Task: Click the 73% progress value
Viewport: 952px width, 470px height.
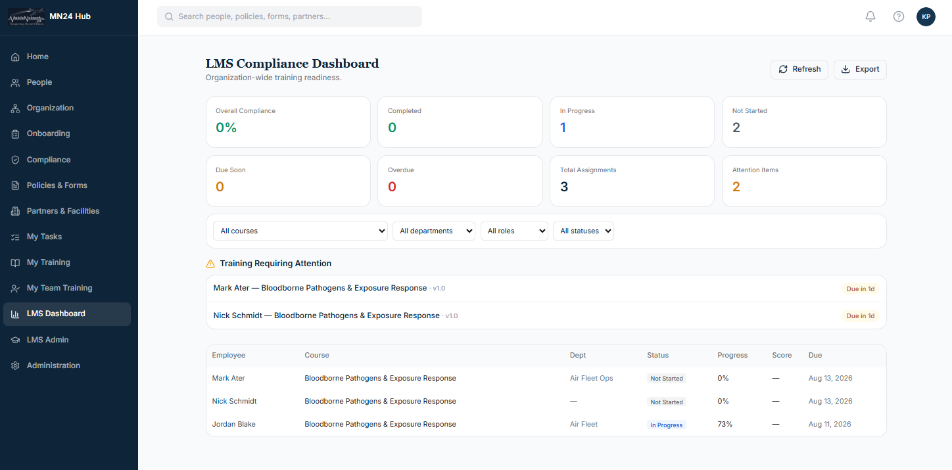Action: pos(725,424)
